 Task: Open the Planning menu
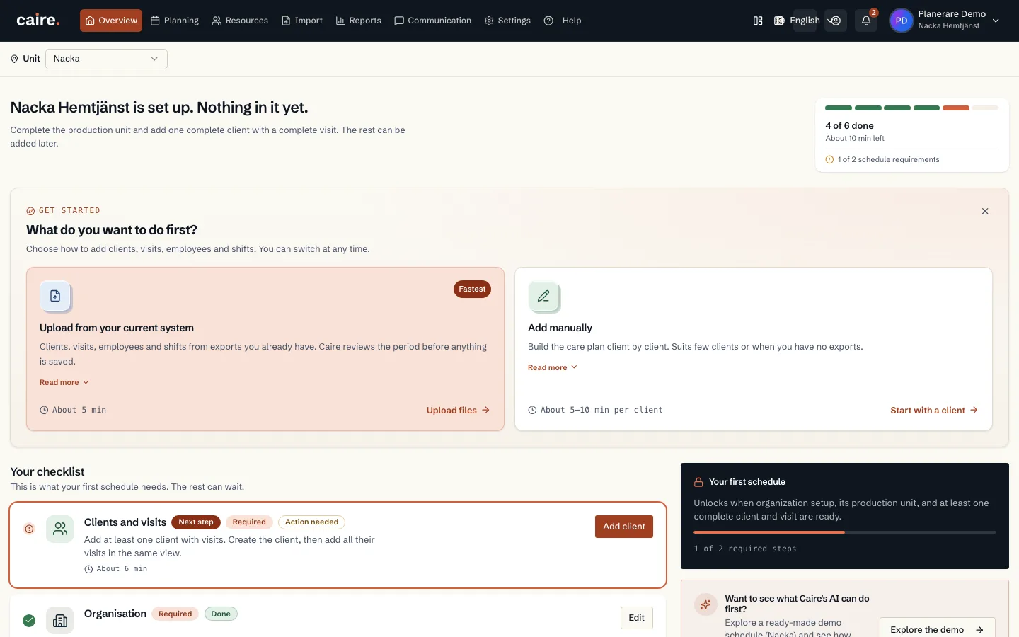click(175, 21)
